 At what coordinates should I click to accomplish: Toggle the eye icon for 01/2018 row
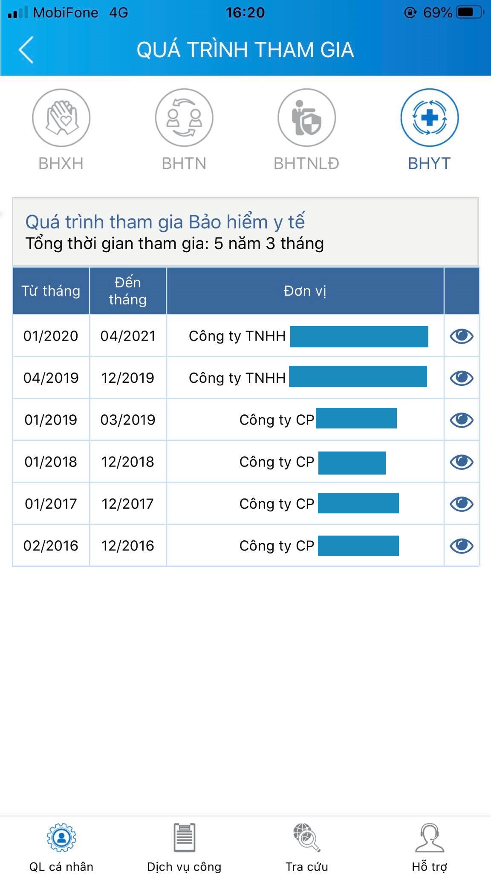pyautogui.click(x=463, y=461)
